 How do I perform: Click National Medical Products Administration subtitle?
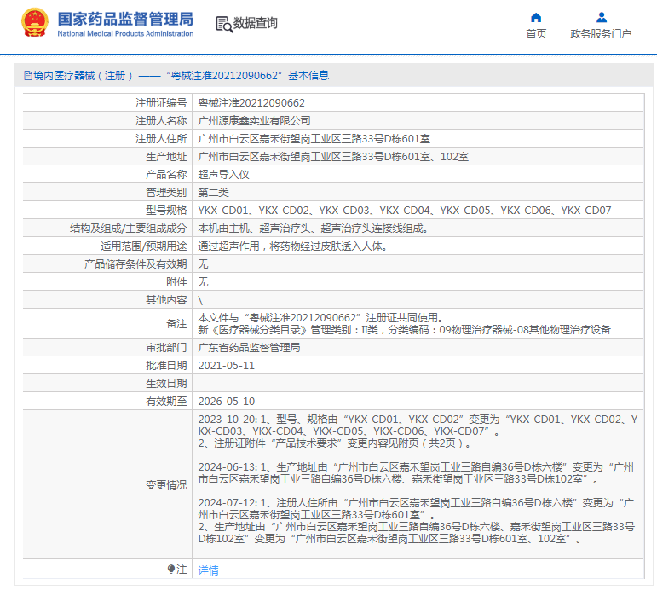click(125, 33)
